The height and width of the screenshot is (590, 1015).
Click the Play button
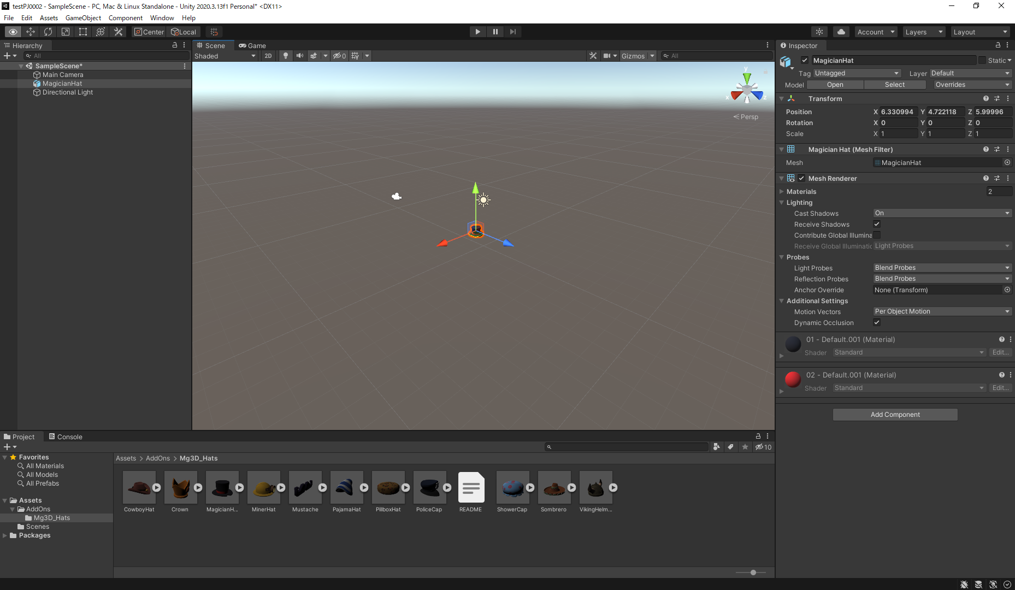(x=478, y=32)
